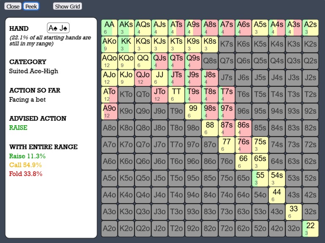Select the KK pocket pair cell
Image resolution: width=325 pixels, height=243 pixels.
click(x=126, y=44)
